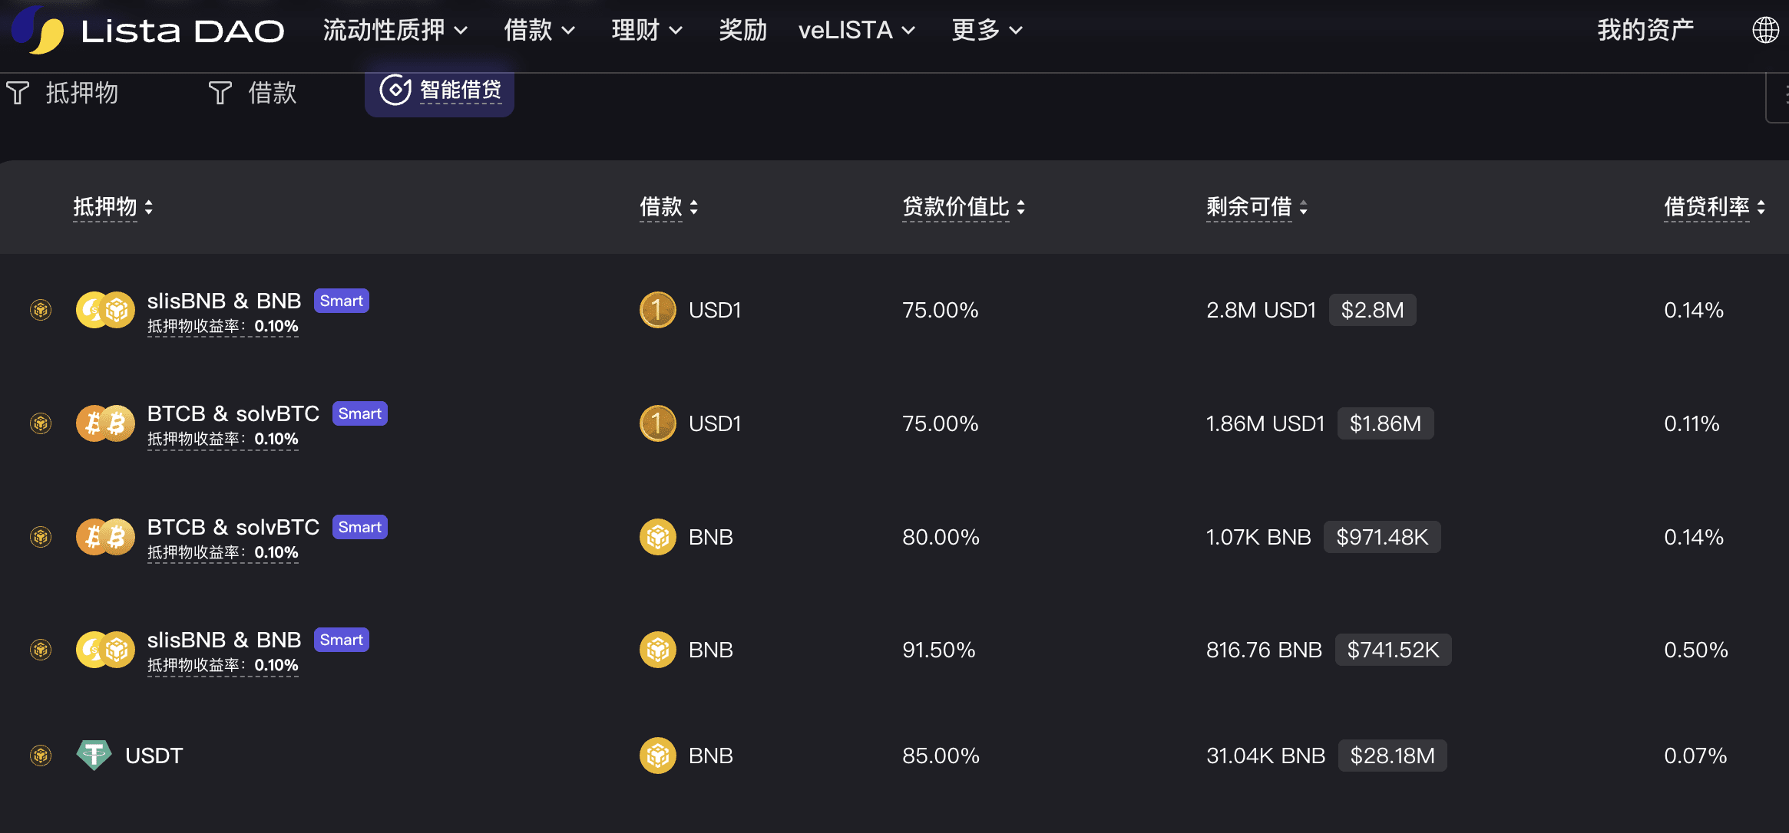Viewport: 1789px width, 833px height.
Task: Expand the veLISTA dropdown menu
Action: (856, 30)
